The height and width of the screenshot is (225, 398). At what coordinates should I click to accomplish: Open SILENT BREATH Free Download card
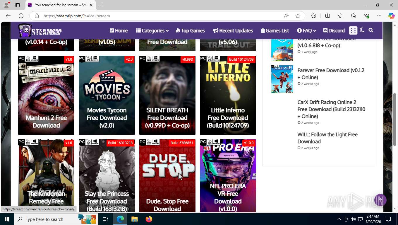click(167, 95)
